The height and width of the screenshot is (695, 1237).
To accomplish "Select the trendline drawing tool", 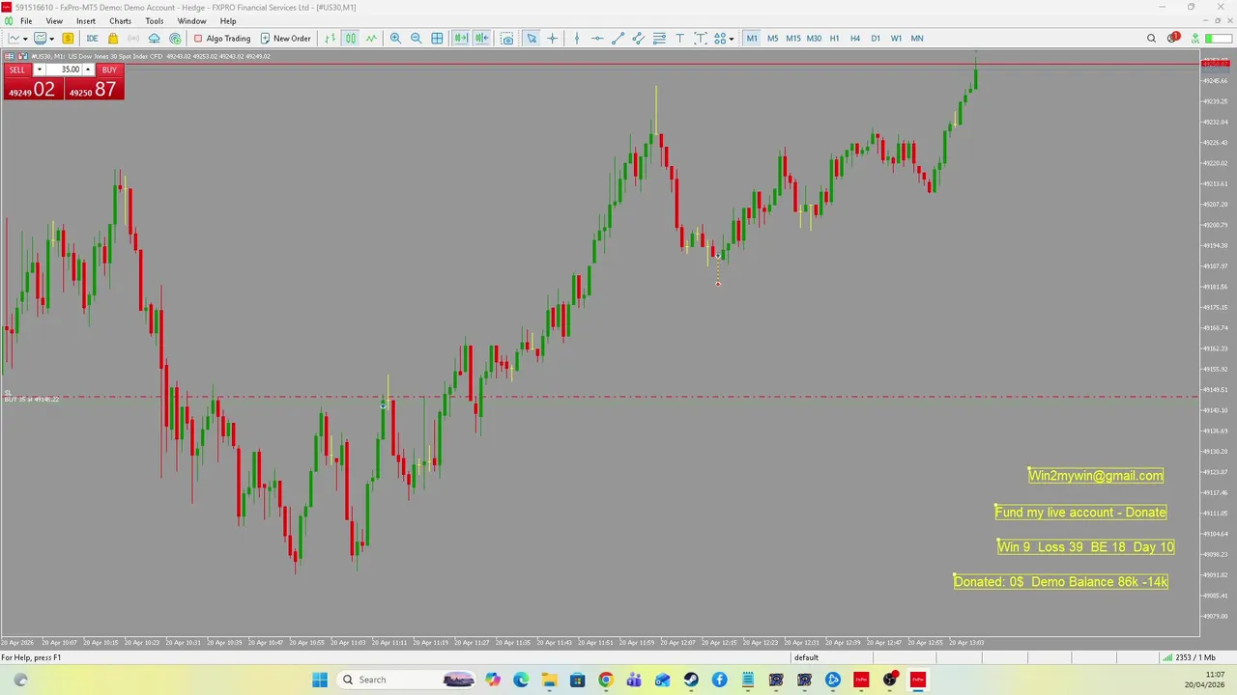I will point(618,39).
